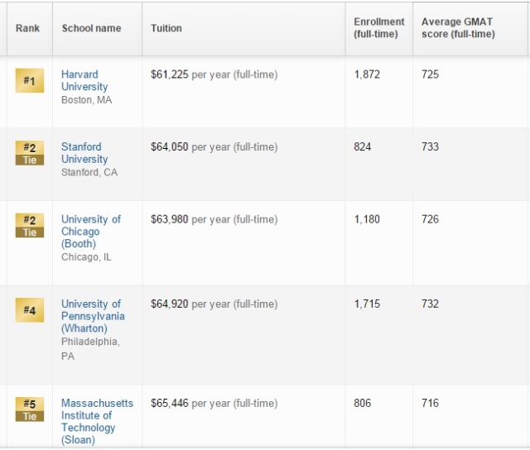
Task: Click Wharton's enrollment value 1,715
Action: click(x=367, y=304)
